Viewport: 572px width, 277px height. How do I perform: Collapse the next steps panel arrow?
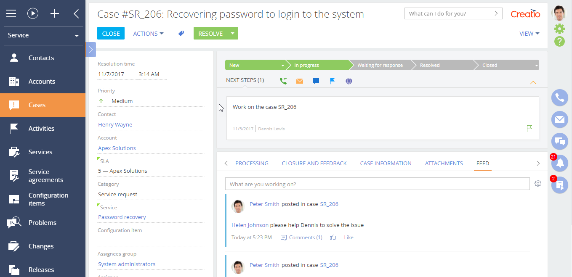coord(533,82)
